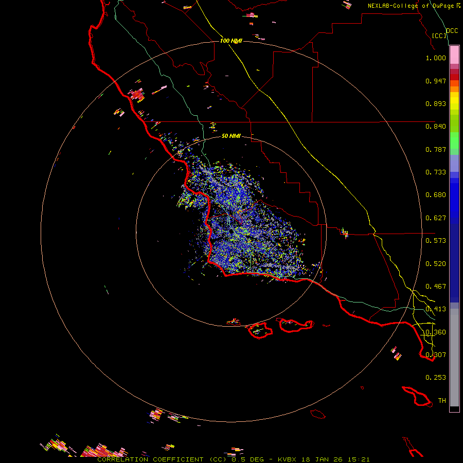
Task: Click the 0.840 legend value
Action: click(436, 127)
